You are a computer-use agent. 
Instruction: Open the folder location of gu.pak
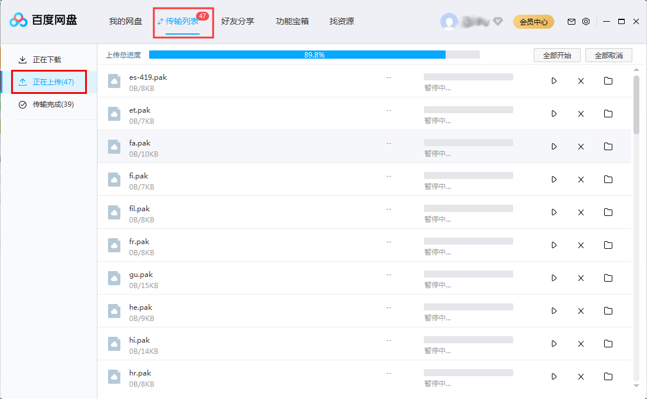tap(608, 278)
